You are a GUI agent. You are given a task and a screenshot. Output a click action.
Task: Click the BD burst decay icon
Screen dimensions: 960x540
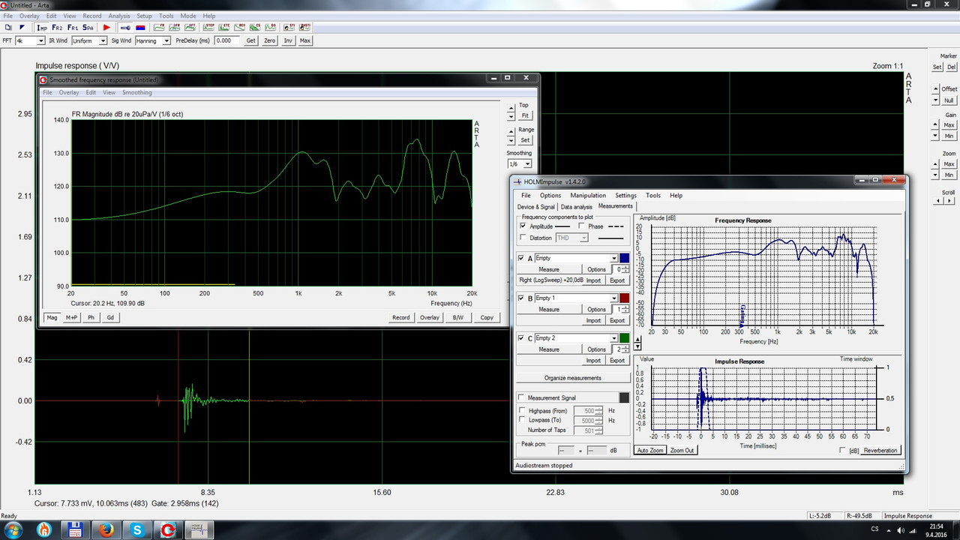(271, 28)
